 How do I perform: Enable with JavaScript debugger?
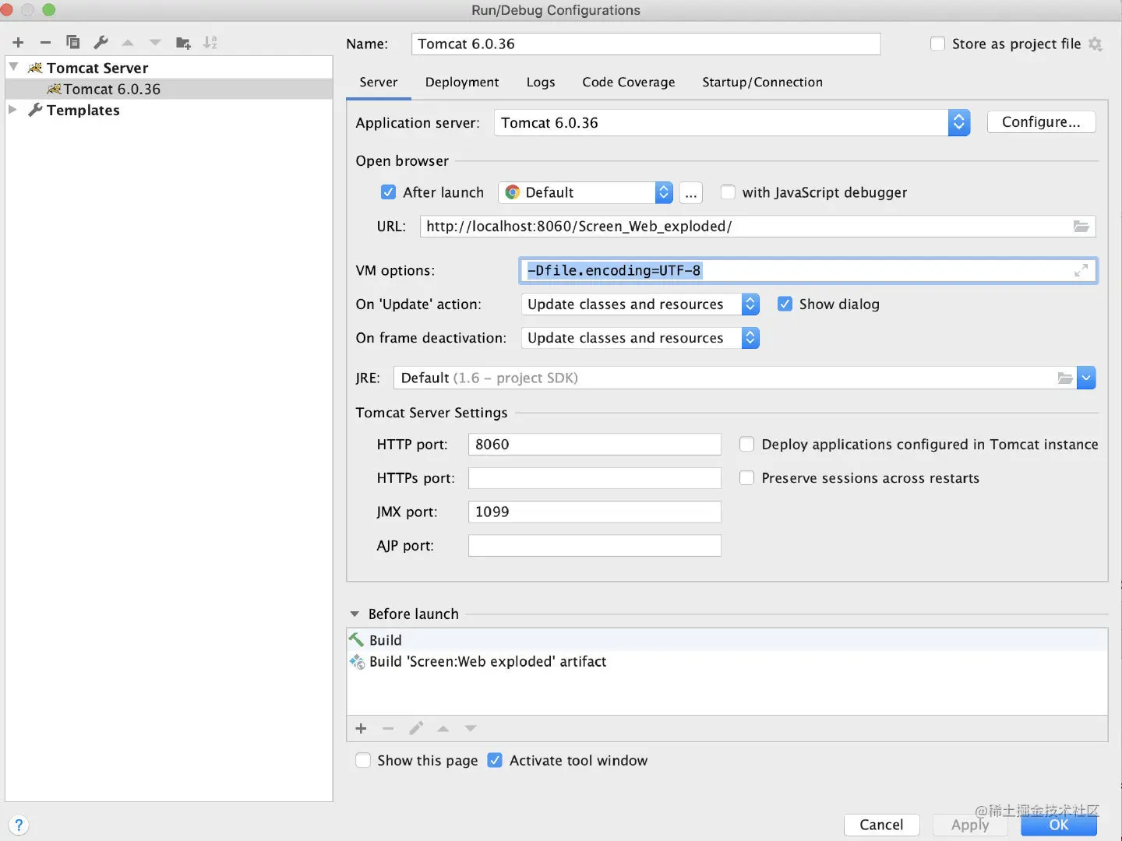pyautogui.click(x=728, y=192)
